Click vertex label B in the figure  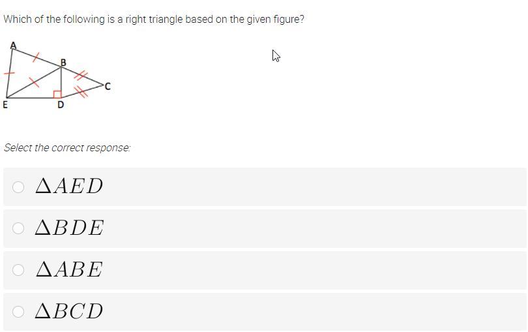[63, 63]
